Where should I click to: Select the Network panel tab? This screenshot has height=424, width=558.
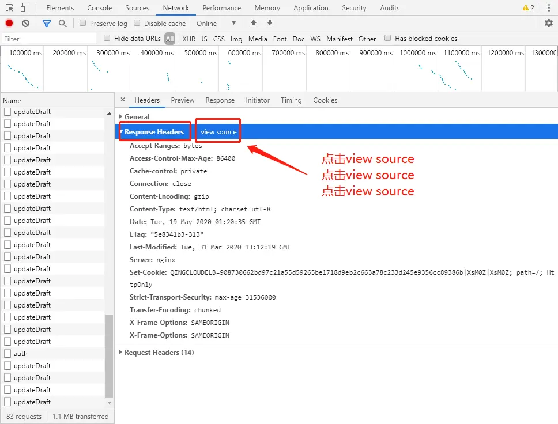[x=176, y=8]
